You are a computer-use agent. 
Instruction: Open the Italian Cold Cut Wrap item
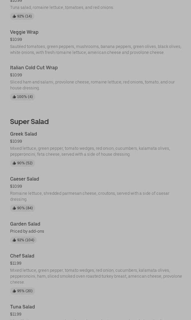[34, 67]
